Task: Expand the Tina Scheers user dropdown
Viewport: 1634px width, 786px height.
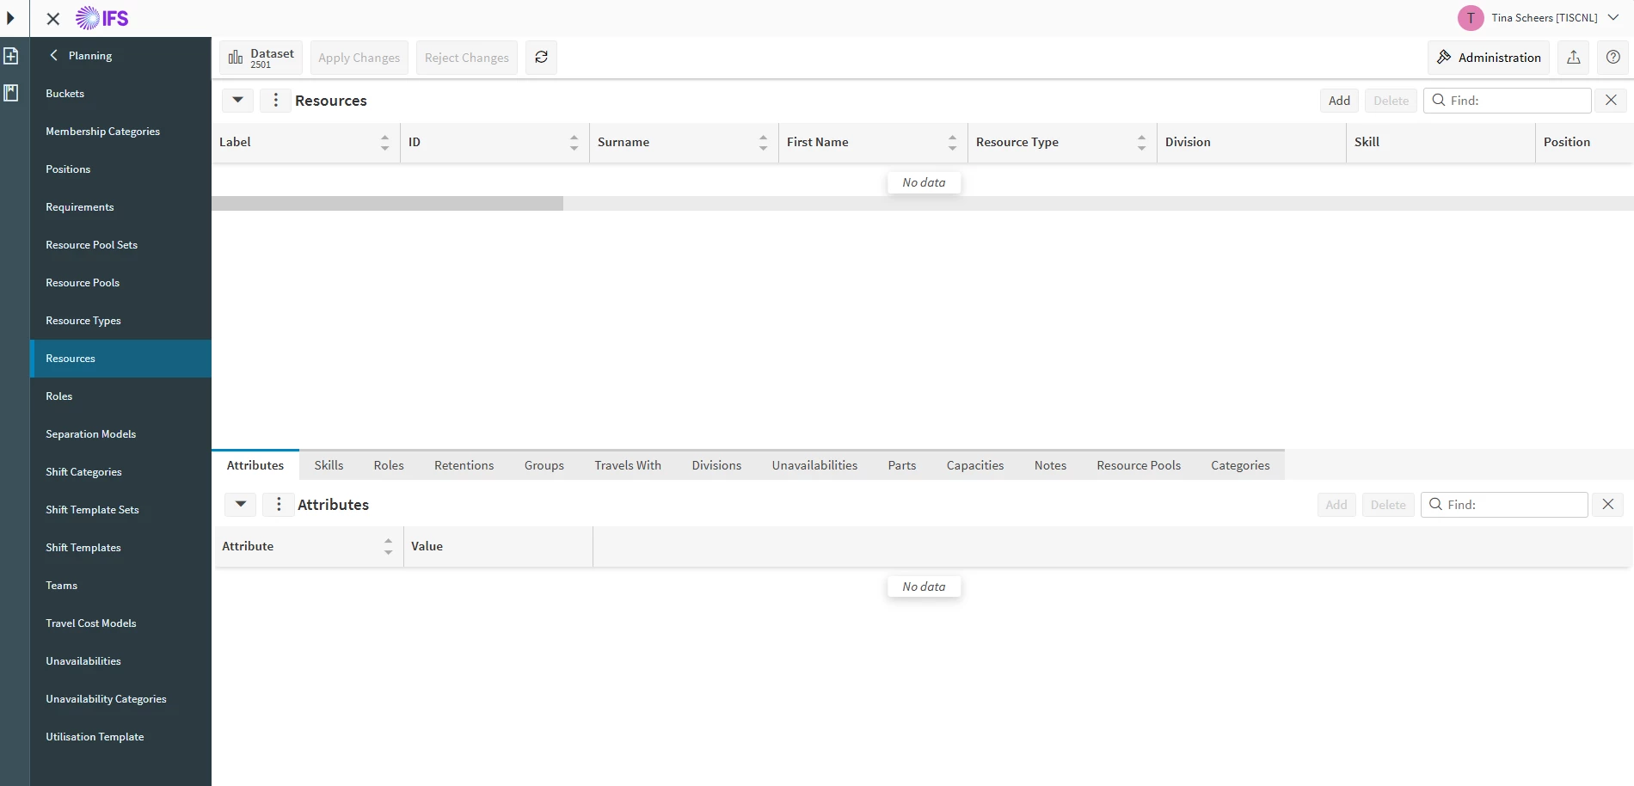Action: click(1613, 17)
